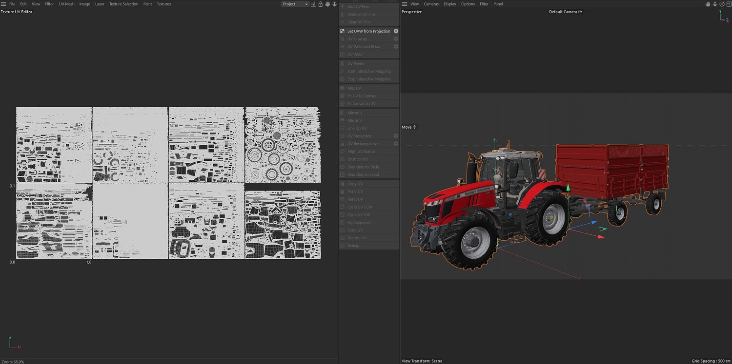The width and height of the screenshot is (732, 364).
Task: Open the Display menu in viewport
Action: coord(450,4)
